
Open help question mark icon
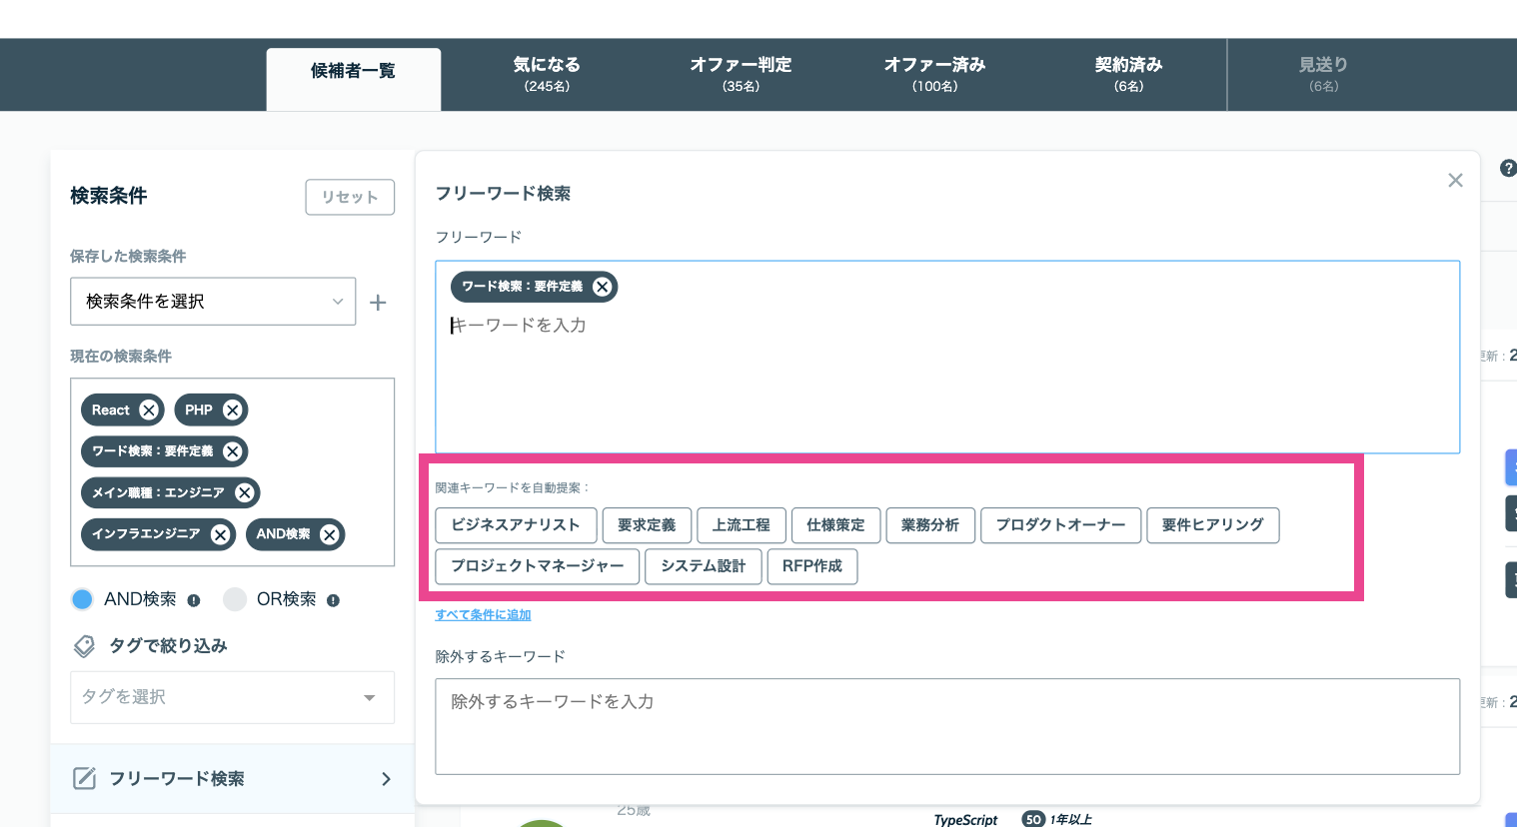pyautogui.click(x=1508, y=169)
